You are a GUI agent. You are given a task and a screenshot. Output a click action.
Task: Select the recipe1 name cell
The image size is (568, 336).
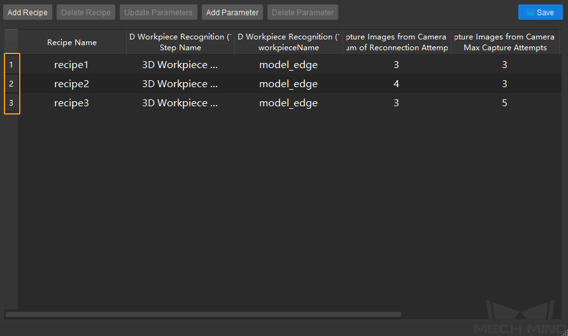pyautogui.click(x=72, y=65)
